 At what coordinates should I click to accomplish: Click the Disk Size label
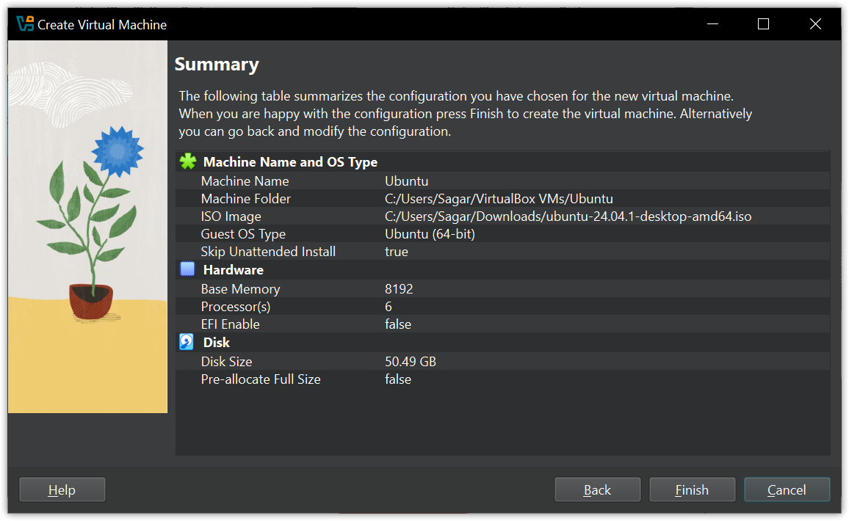(x=226, y=362)
